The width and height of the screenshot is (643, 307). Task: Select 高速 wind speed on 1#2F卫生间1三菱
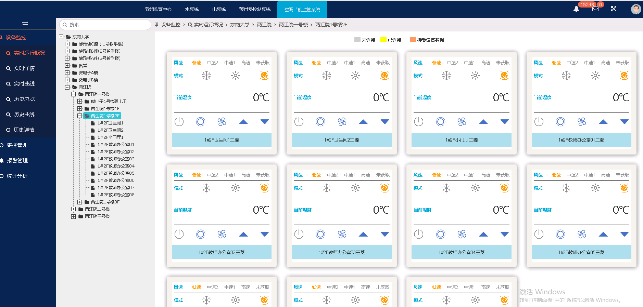coord(245,63)
